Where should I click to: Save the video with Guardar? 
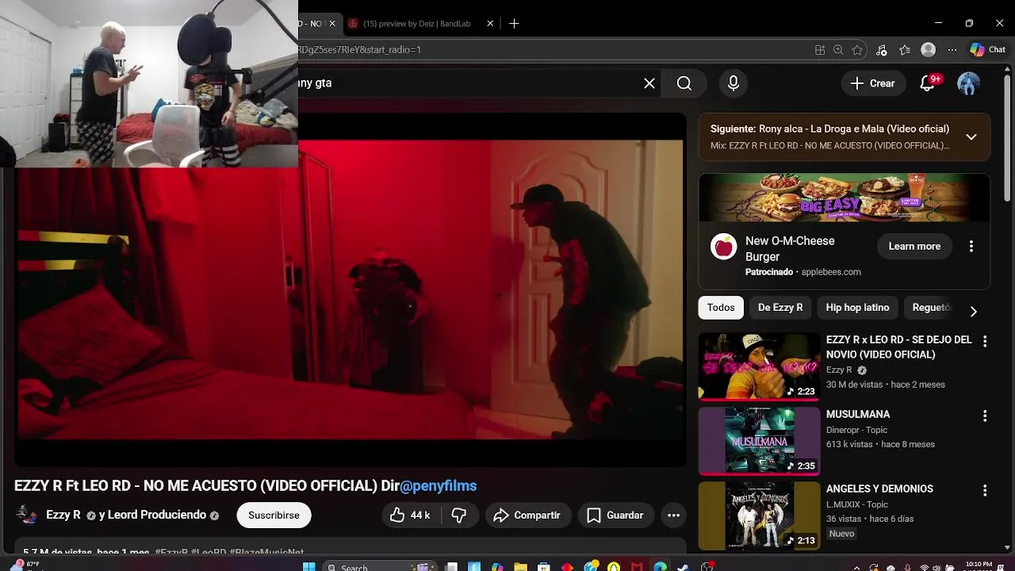point(615,515)
